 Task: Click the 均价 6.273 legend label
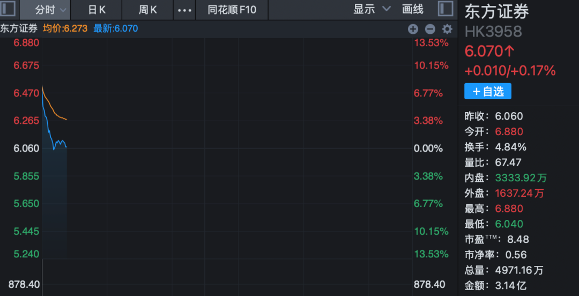[x=65, y=28]
